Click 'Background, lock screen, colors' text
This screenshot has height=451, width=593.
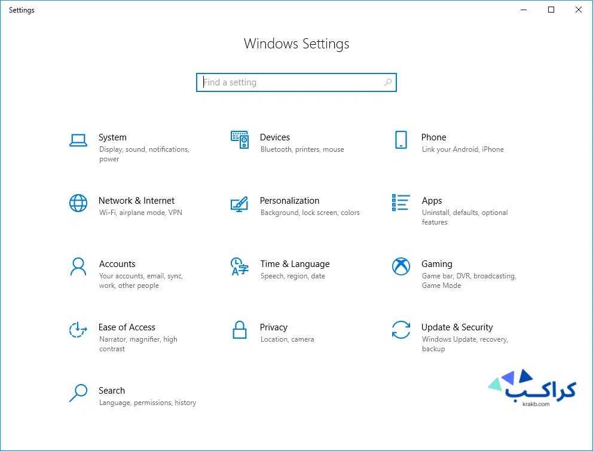pos(310,213)
